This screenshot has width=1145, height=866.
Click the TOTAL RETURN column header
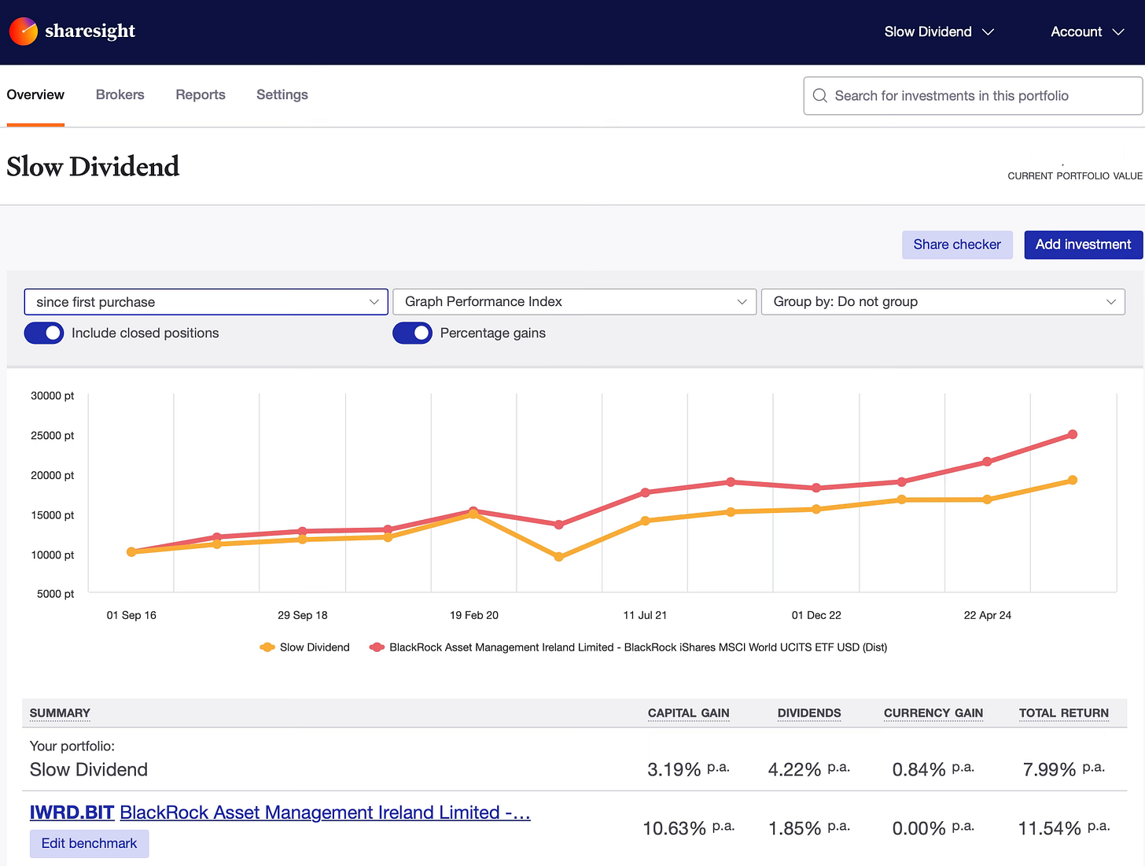click(x=1064, y=713)
